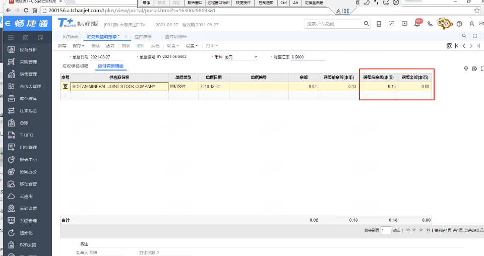Click 删除 delete button in toolbar
This screenshot has height=256, width=484.
(x=95, y=46)
